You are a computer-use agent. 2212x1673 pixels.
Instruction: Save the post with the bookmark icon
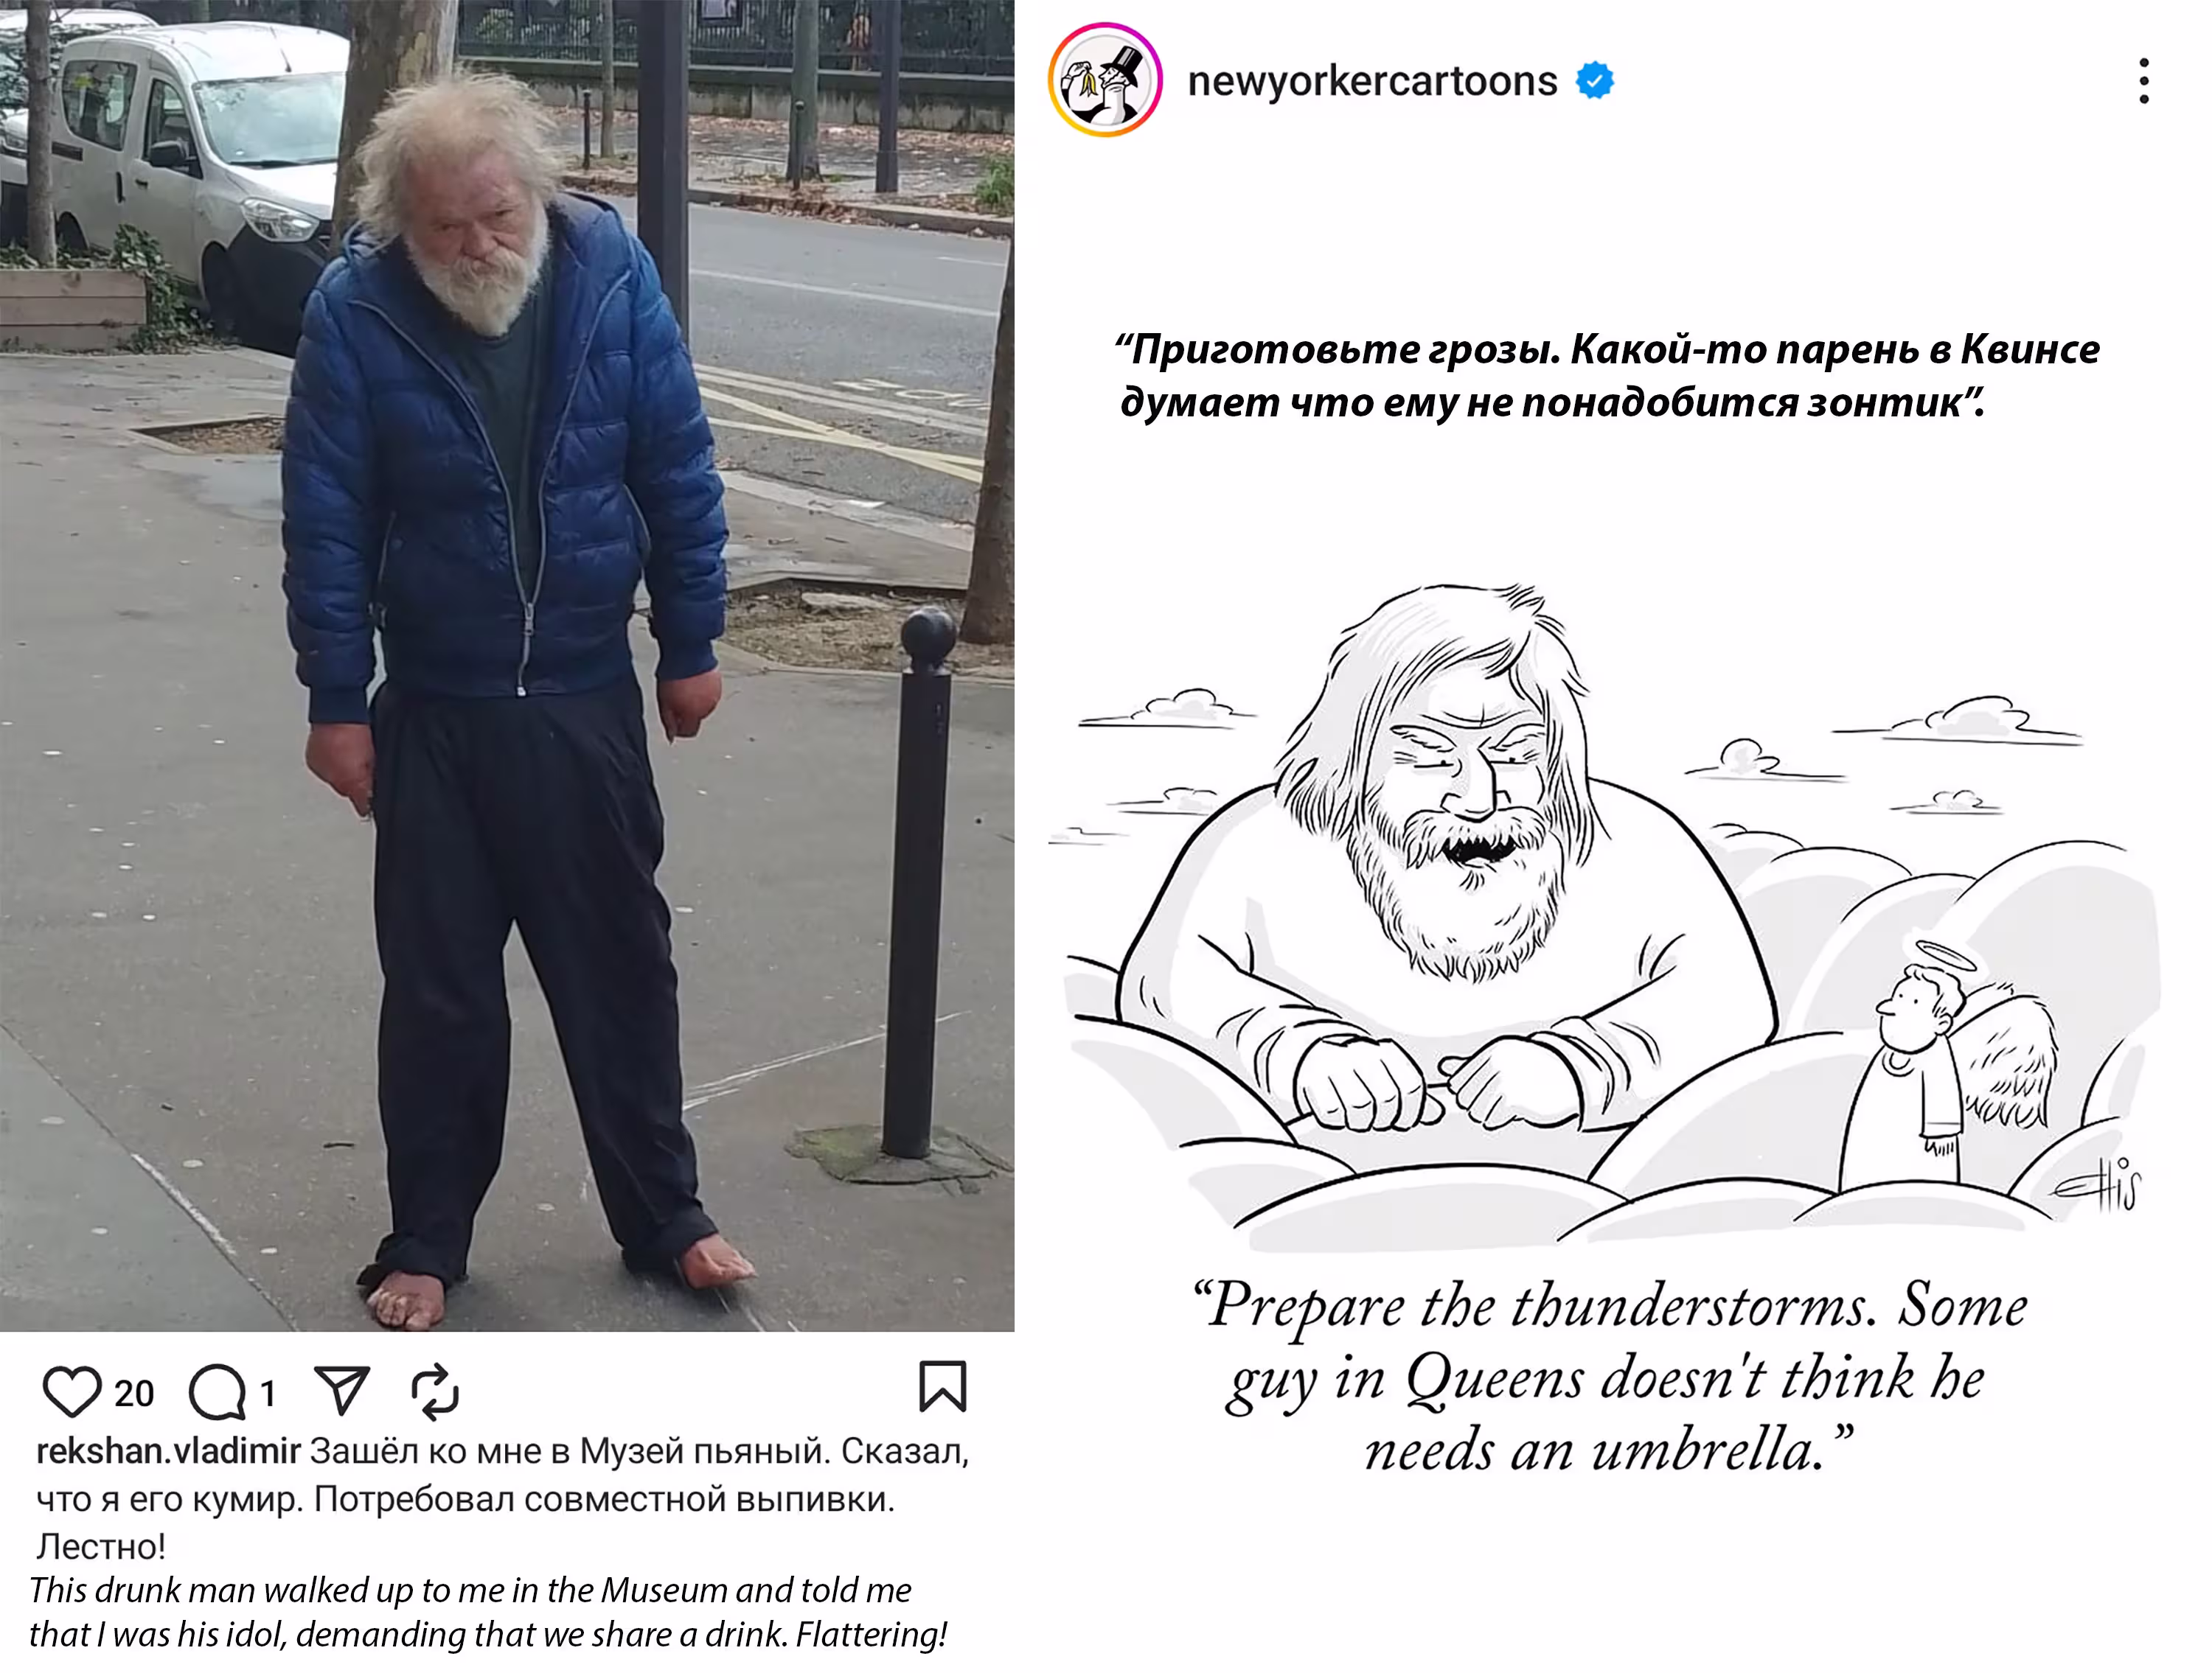(x=942, y=1386)
